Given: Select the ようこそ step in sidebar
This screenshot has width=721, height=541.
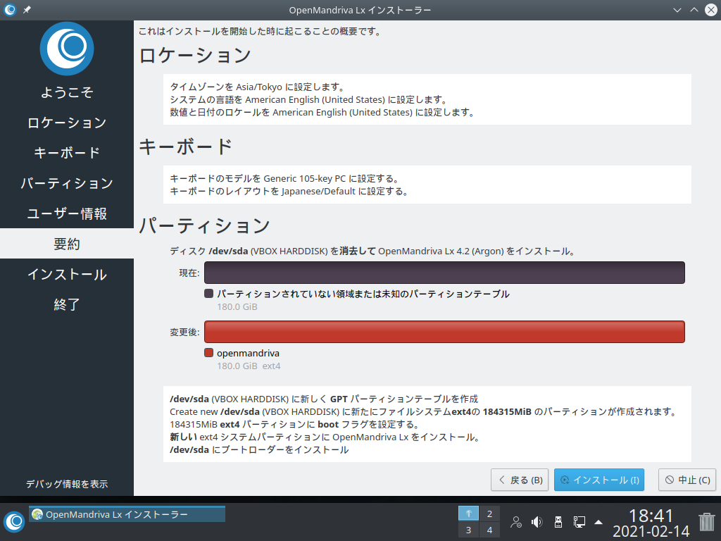Looking at the screenshot, I should [67, 92].
